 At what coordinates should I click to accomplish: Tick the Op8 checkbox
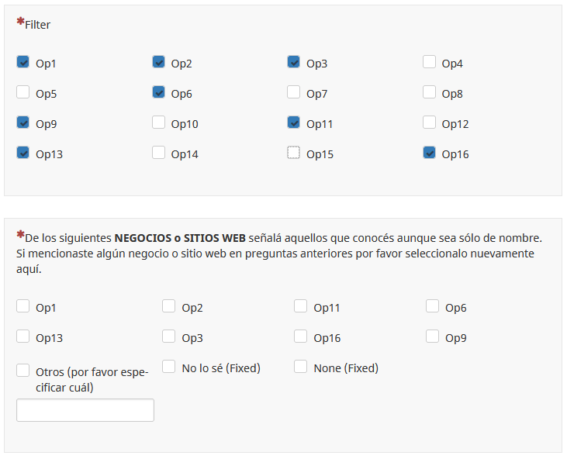point(430,92)
